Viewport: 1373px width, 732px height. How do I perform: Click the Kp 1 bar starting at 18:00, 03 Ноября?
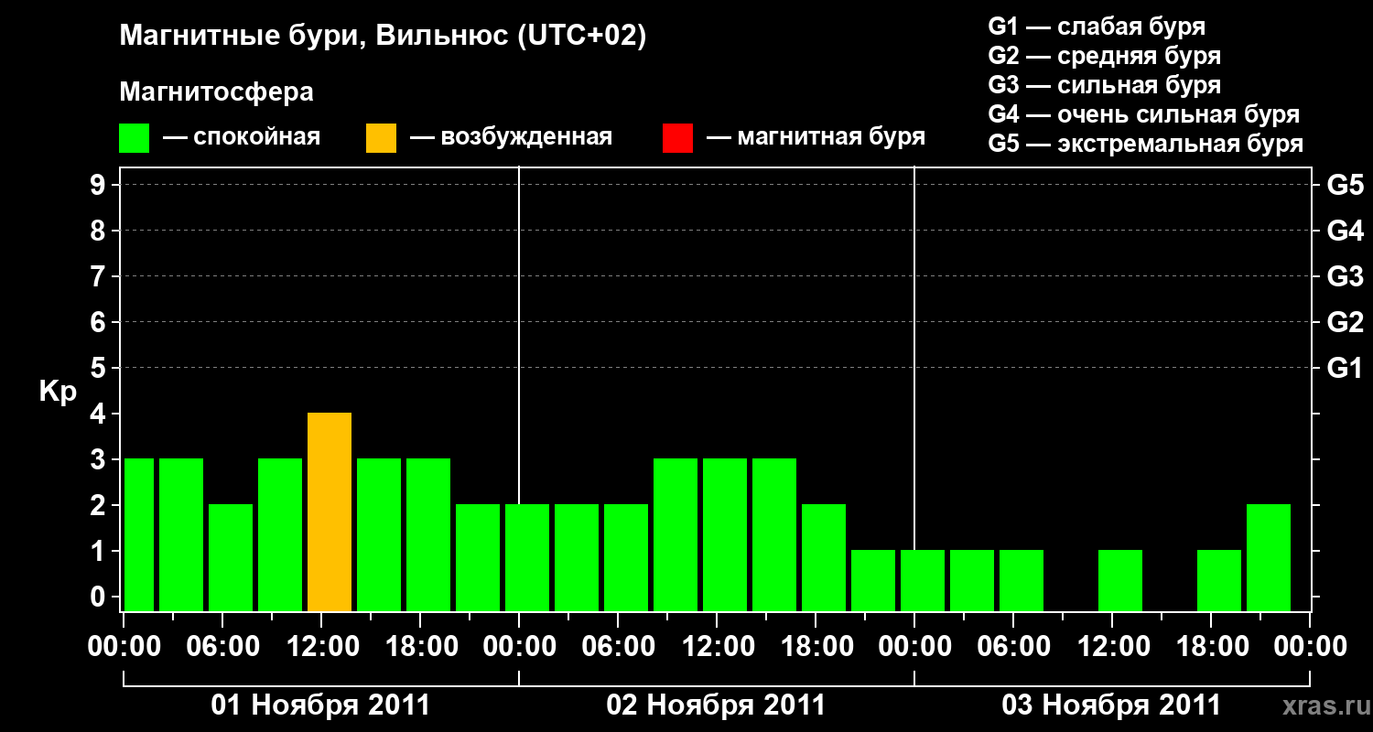pos(1219,581)
